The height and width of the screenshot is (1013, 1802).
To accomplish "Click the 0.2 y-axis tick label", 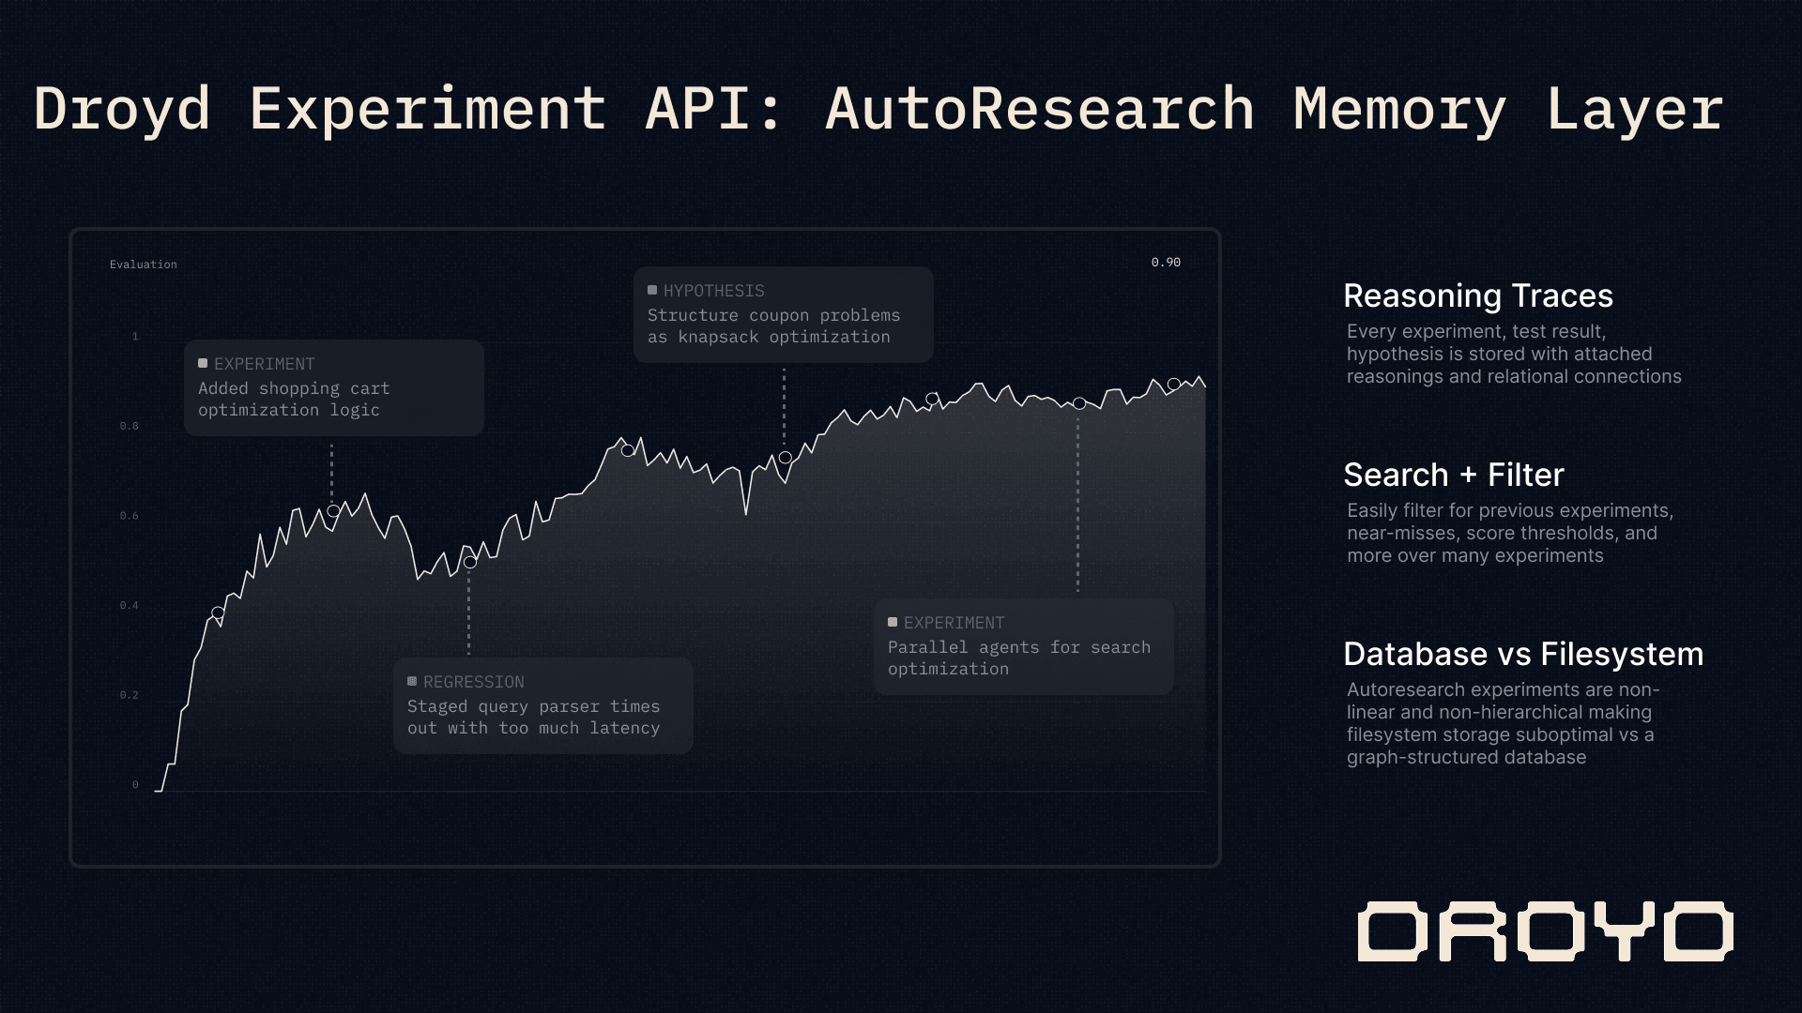I will [x=130, y=695].
